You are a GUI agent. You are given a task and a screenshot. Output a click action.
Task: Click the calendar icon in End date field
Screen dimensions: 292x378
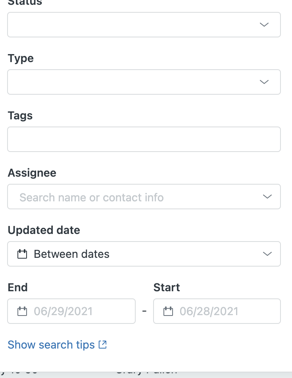point(22,311)
